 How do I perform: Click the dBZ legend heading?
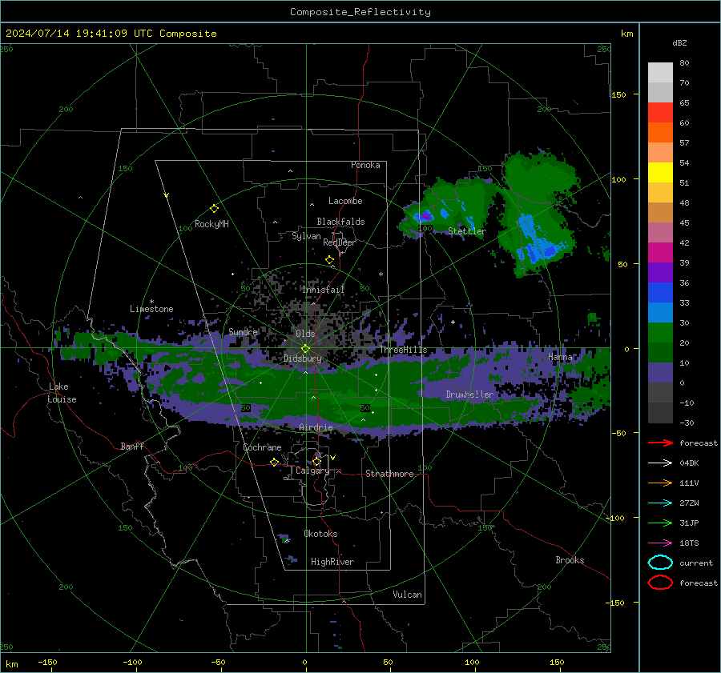point(679,42)
